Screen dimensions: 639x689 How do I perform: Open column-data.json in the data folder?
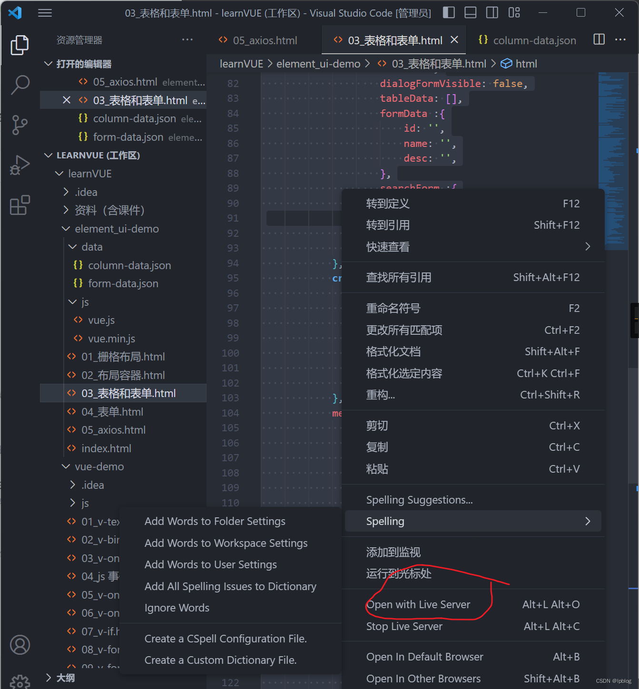coord(123,265)
